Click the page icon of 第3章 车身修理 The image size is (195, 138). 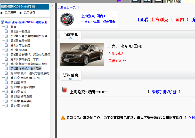point(6,40)
